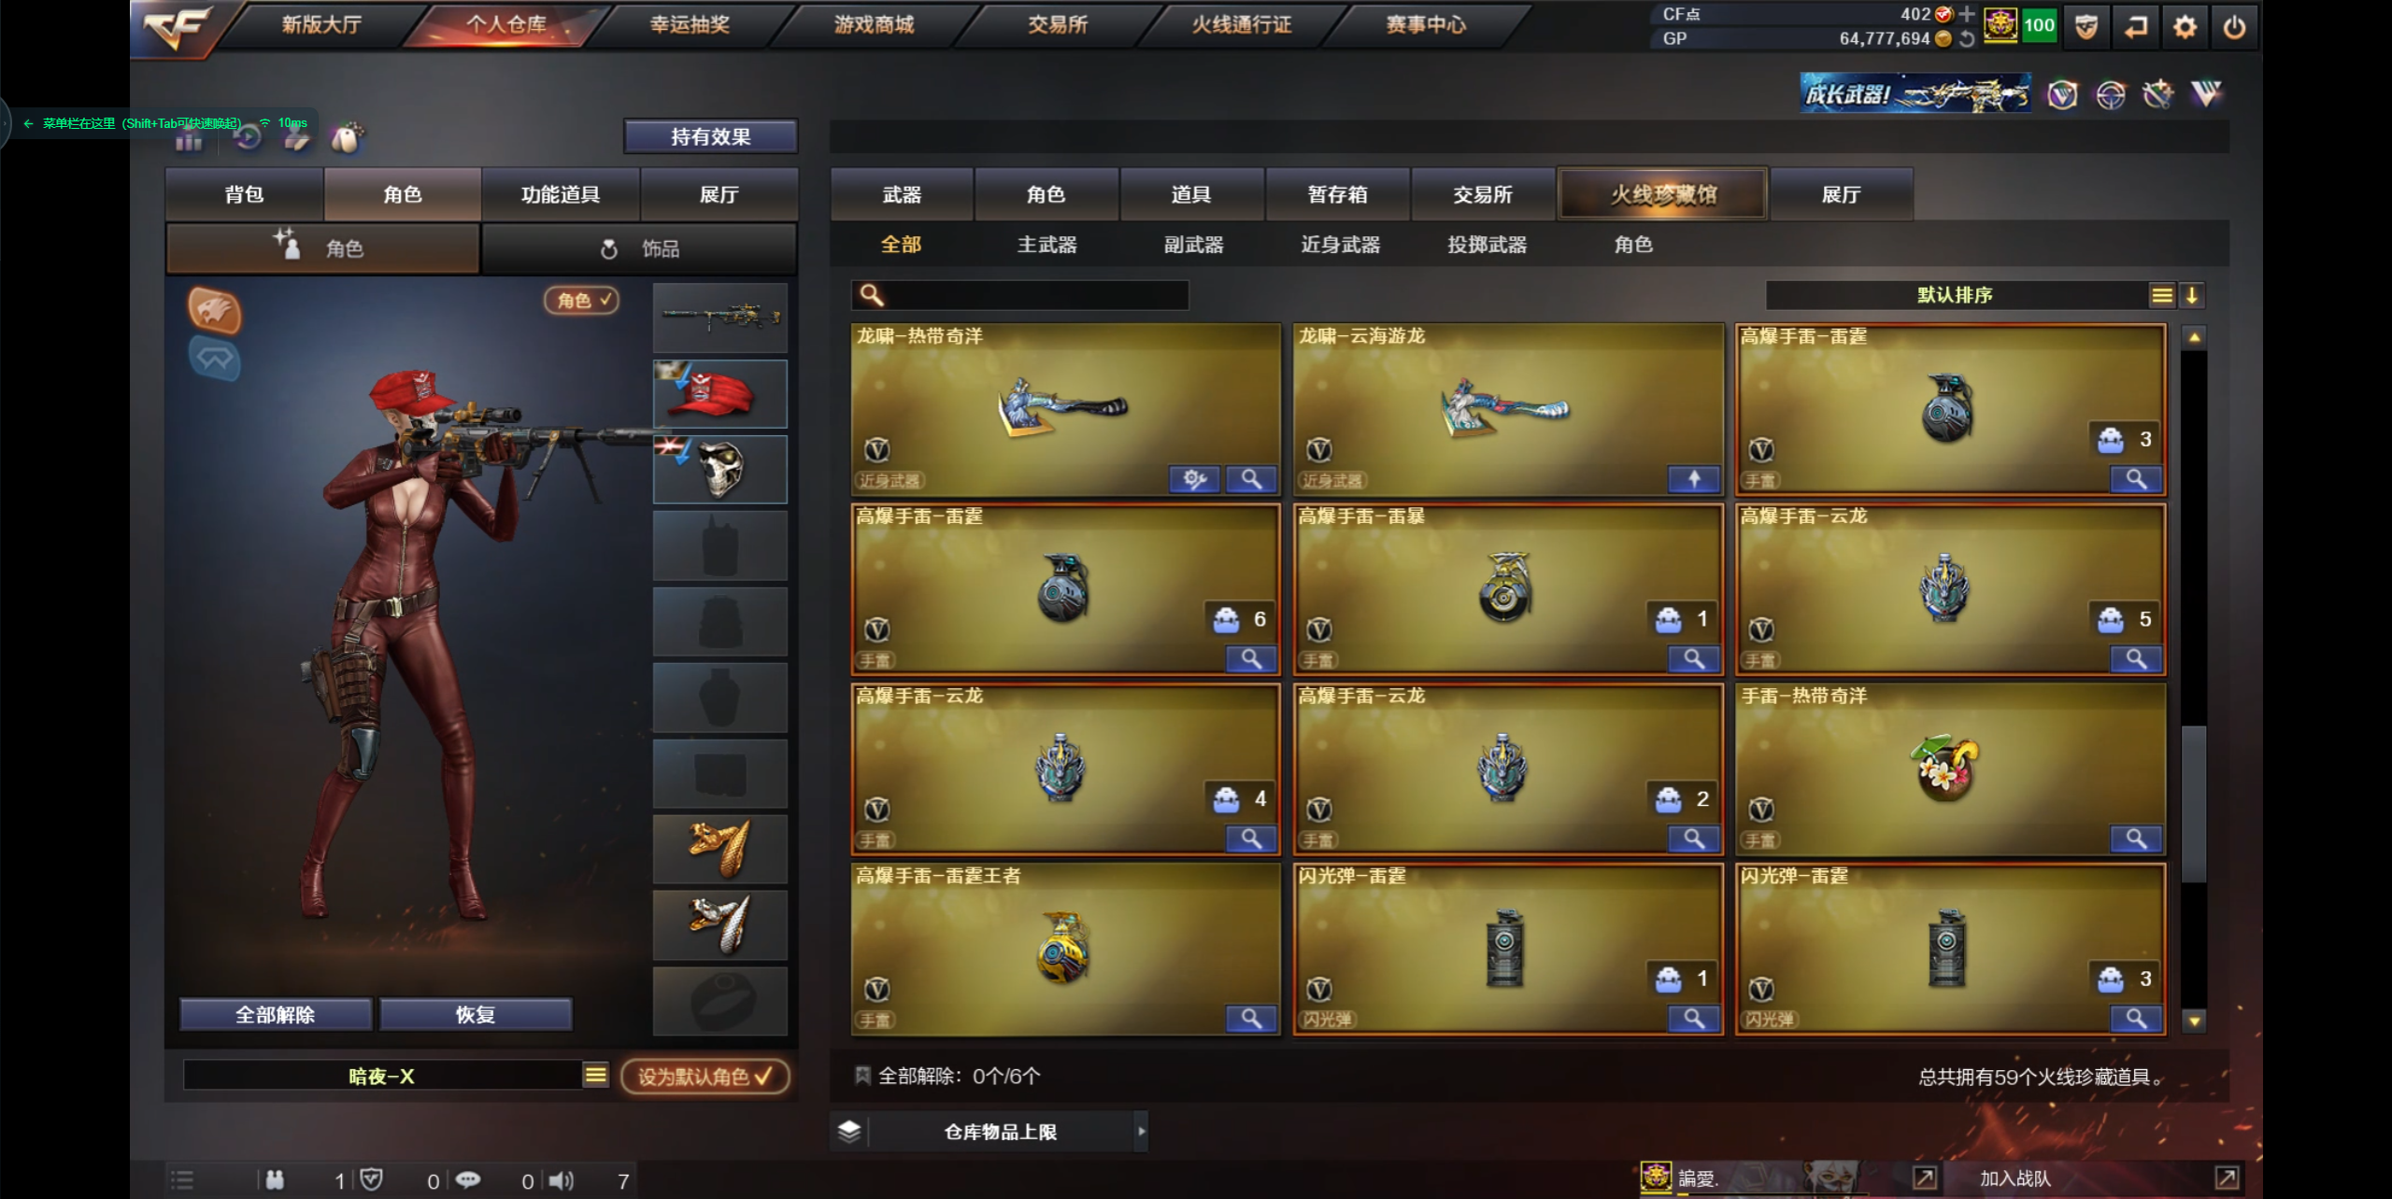This screenshot has width=2392, height=1199.
Task: Toggle sort direction arrow button
Action: [x=2192, y=296]
